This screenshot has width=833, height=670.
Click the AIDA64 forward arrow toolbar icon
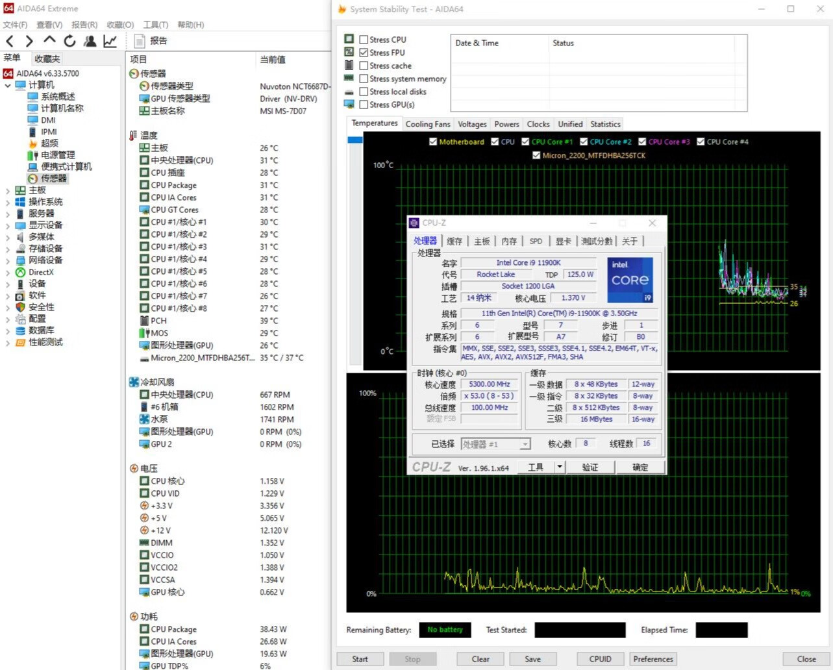29,41
